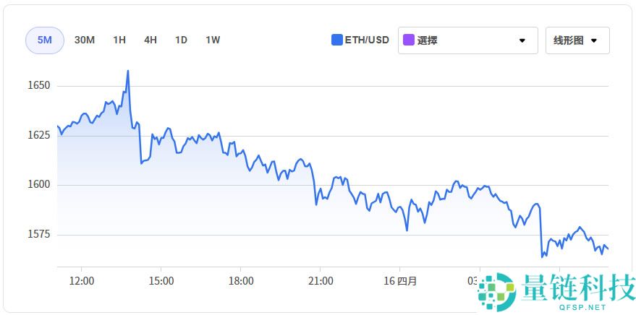Click the 12:00 time axis label

[x=81, y=281]
